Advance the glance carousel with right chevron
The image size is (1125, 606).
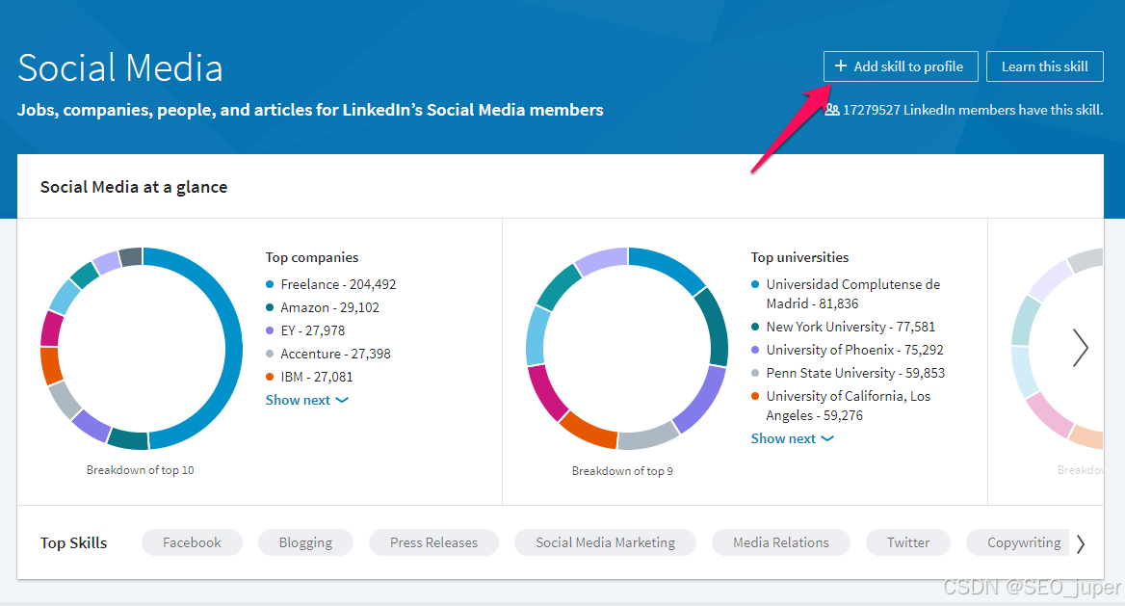pyautogui.click(x=1081, y=348)
